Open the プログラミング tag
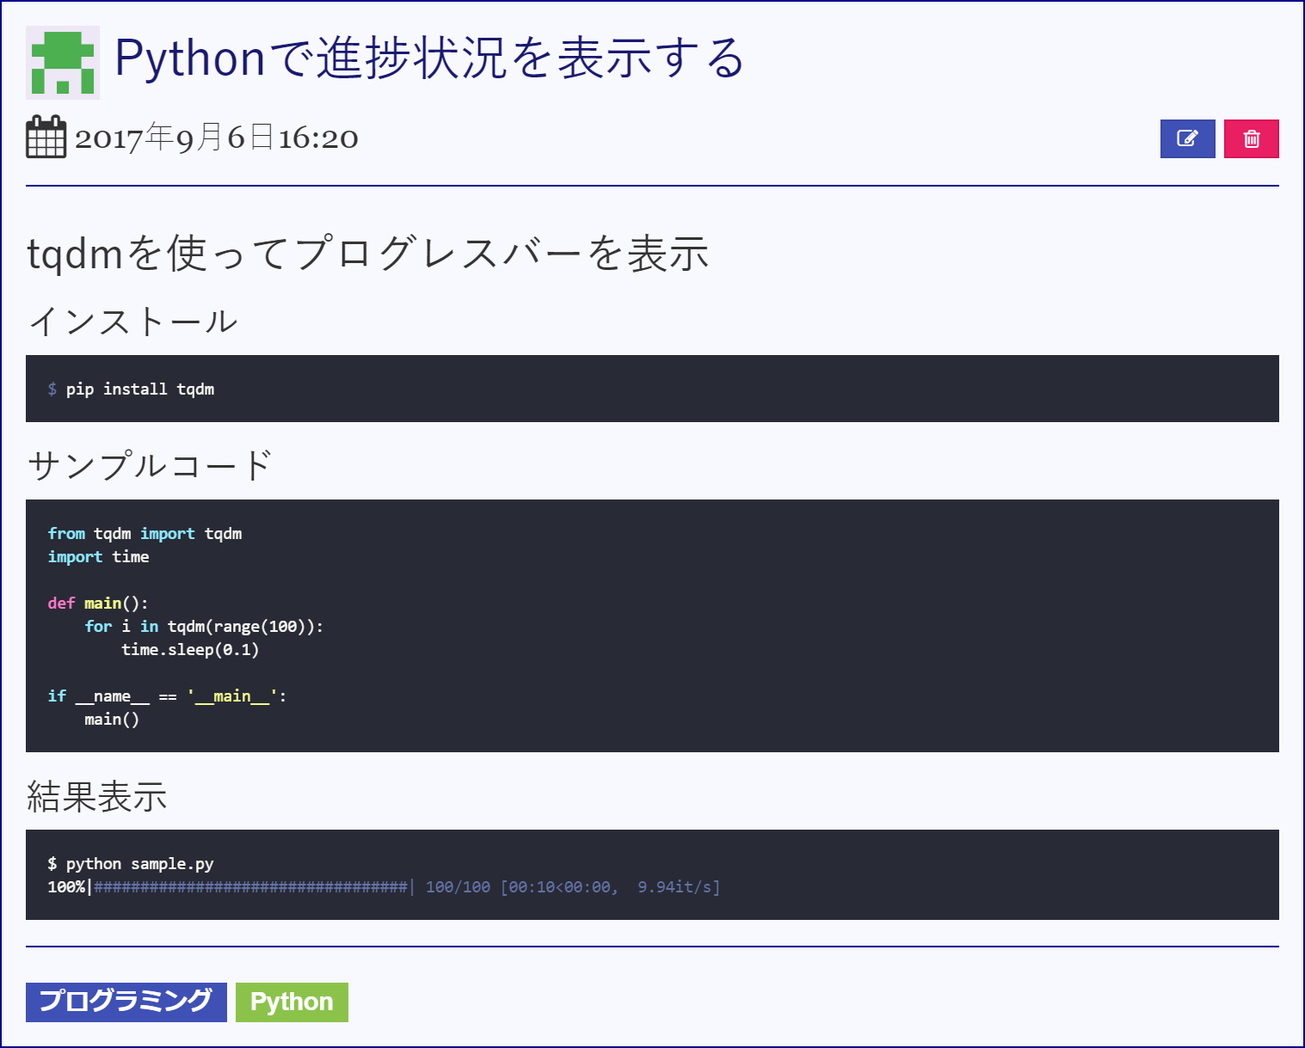Image resolution: width=1305 pixels, height=1048 pixels. pyautogui.click(x=126, y=1002)
